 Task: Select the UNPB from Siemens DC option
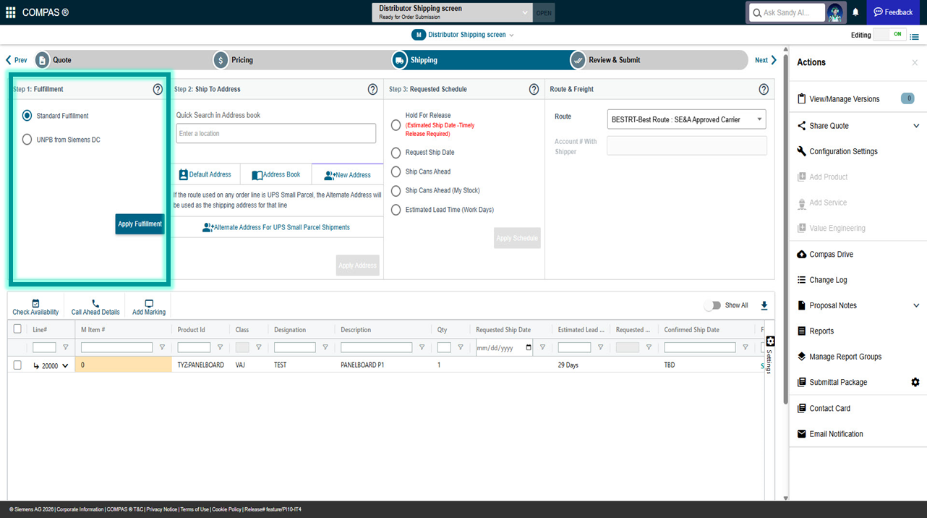[x=27, y=140]
